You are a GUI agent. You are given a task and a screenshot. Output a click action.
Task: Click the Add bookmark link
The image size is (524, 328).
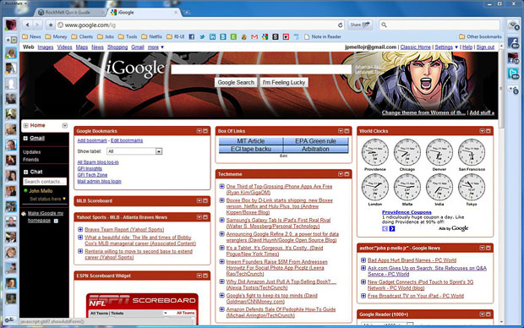pos(92,140)
